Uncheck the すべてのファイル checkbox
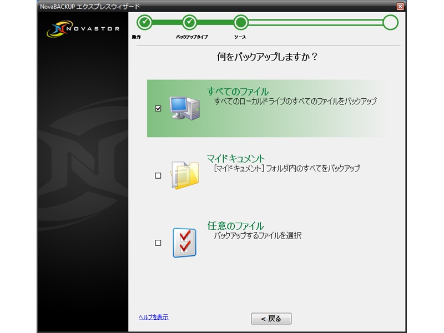The width and height of the screenshot is (444, 333). tap(158, 109)
